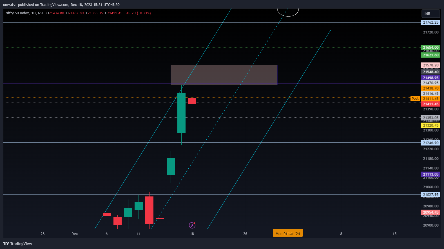Click the change value −45.20 (−0.21%)

click(x=138, y=13)
